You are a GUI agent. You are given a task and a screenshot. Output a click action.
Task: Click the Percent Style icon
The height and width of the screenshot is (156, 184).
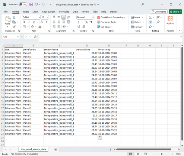[x=86, y=22]
